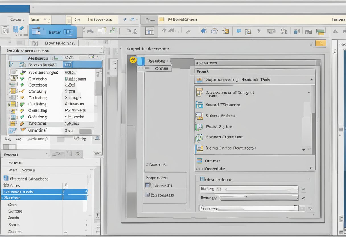Click the icon beside Gcoerecaiins snod Colregnet
346x237 pixels.
click(199, 92)
